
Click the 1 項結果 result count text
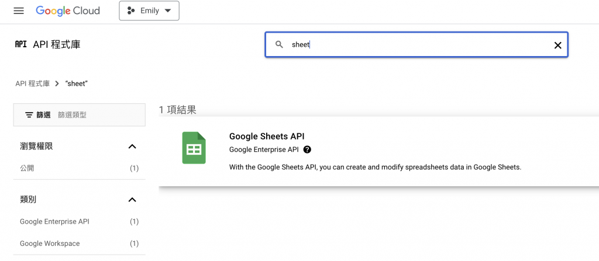[x=178, y=110]
